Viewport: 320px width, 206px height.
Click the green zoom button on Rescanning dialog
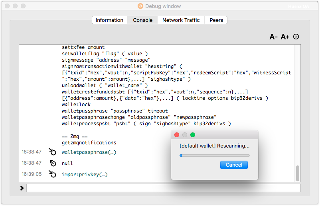(193, 135)
